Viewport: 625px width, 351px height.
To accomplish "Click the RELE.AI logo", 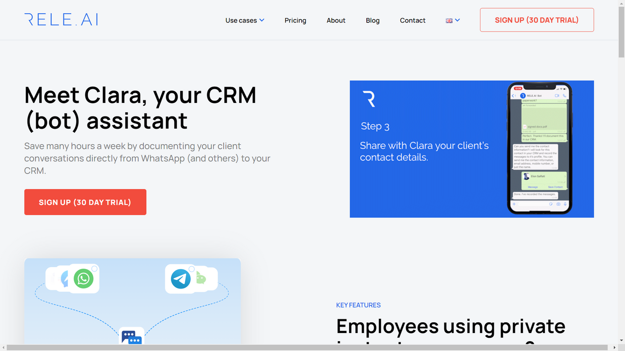I will 61,19.
